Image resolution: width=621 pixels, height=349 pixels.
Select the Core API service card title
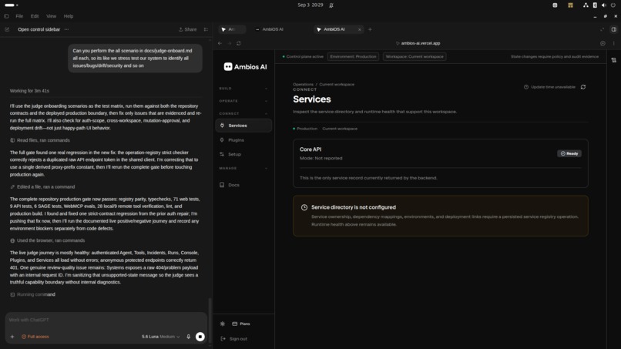tap(310, 149)
